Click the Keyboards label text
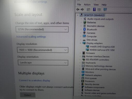 pos(91,63)
